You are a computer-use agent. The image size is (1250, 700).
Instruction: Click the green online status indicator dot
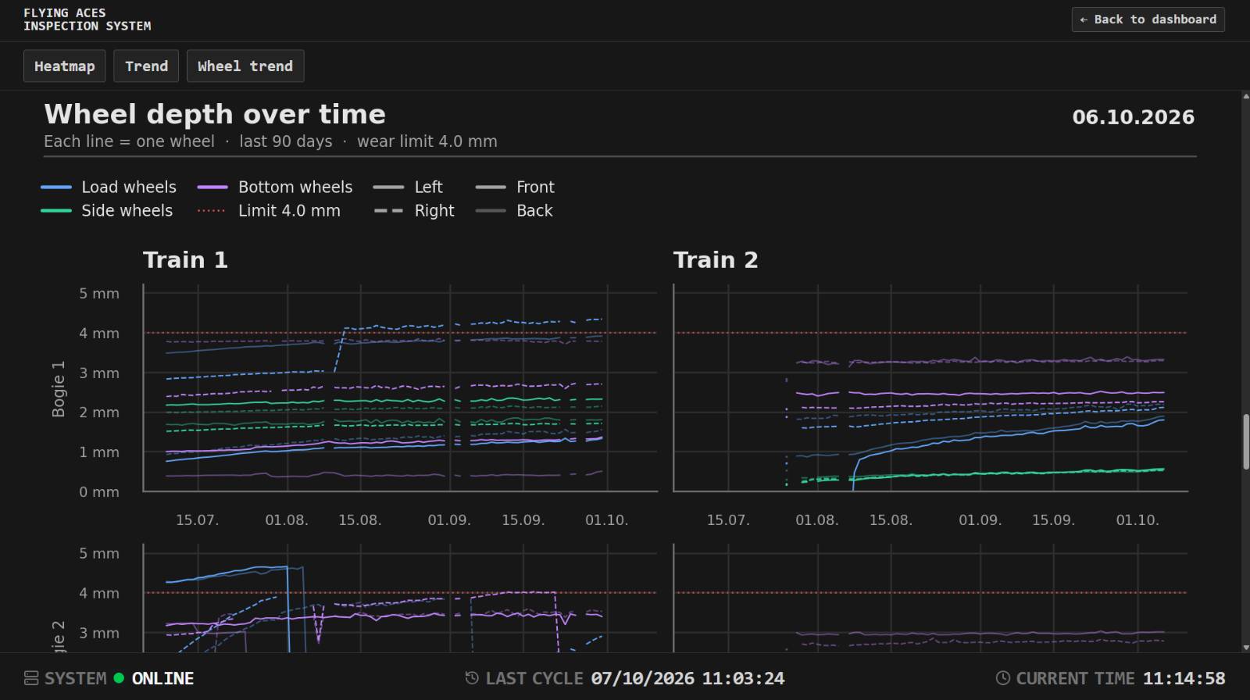point(119,678)
